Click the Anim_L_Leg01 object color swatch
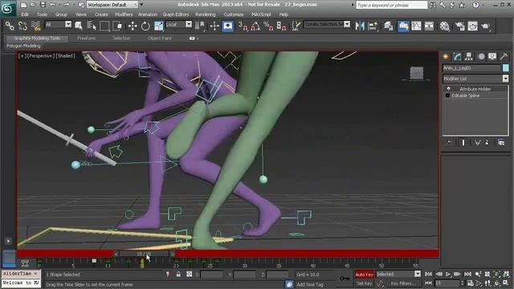 point(505,67)
